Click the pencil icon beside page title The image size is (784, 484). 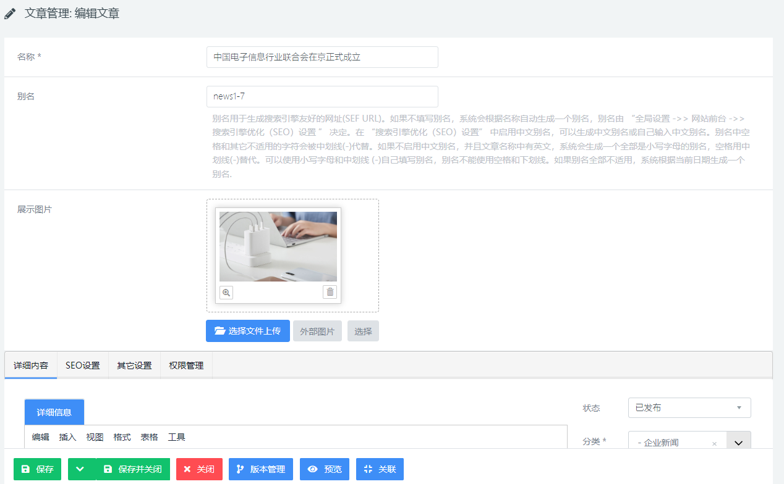(11, 14)
